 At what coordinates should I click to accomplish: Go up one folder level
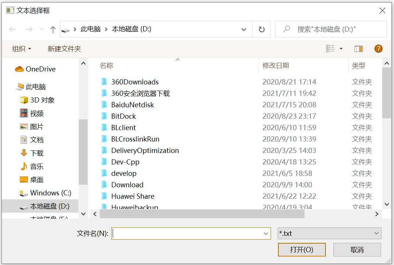[x=53, y=29]
